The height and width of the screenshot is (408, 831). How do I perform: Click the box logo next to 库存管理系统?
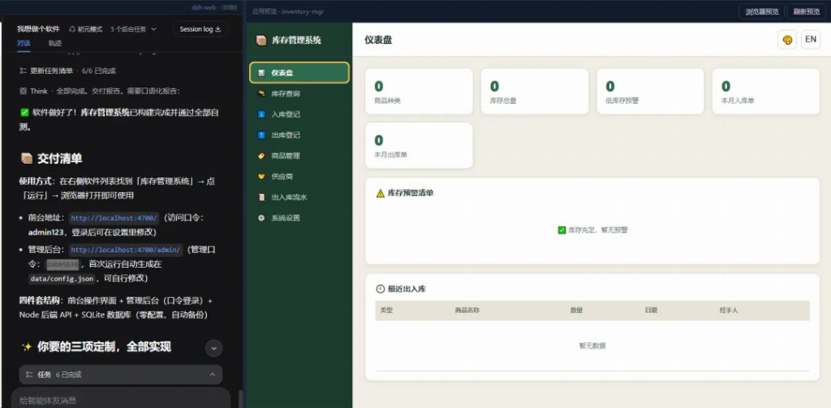click(261, 41)
